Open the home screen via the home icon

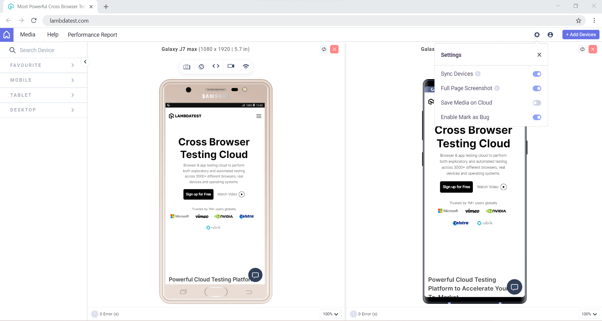point(6,35)
